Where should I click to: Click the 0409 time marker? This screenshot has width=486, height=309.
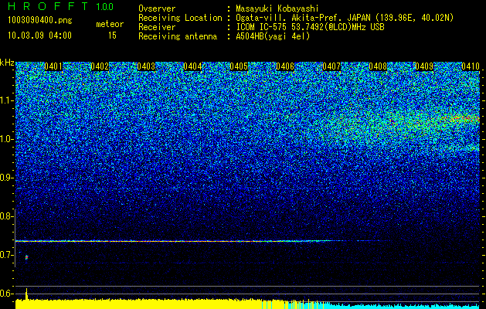[x=424, y=66]
